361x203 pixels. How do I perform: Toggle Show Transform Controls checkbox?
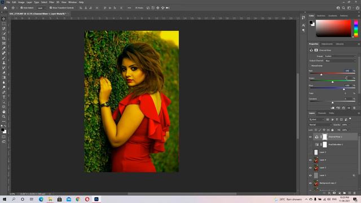coord(51,8)
